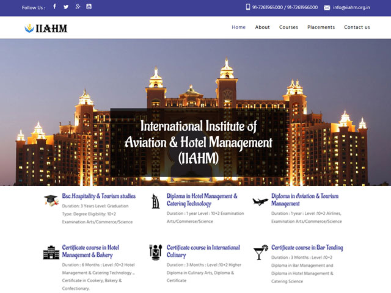The width and height of the screenshot is (391, 293).
Task: Open Diploma in Aviation & Tourism Management
Action: (305, 200)
